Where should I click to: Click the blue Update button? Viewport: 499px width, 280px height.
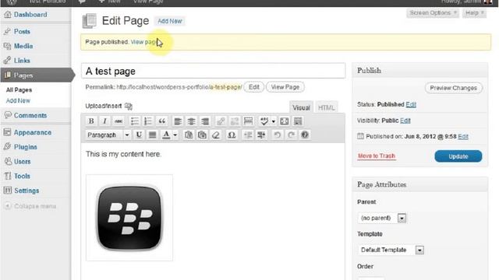tap(458, 156)
